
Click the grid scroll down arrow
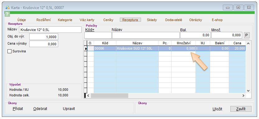click(x=248, y=90)
